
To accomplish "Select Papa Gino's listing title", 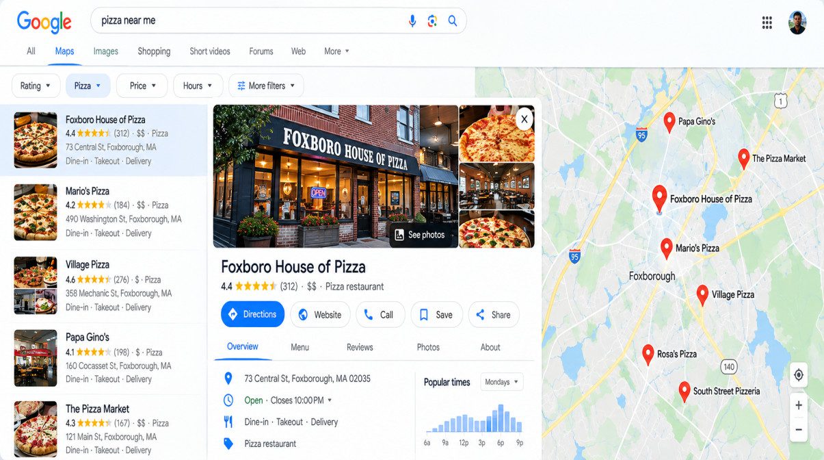I will (88, 337).
